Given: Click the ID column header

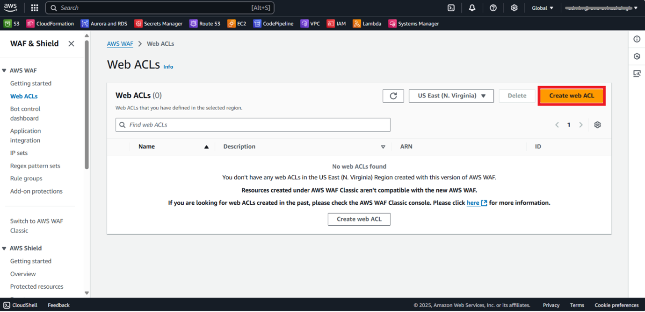Looking at the screenshot, I should click(x=538, y=146).
